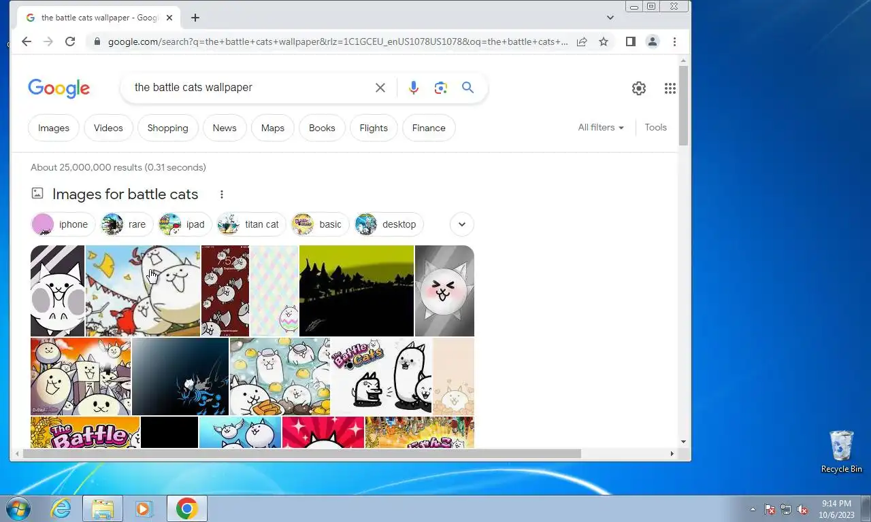Click the scroll down arrow
The width and height of the screenshot is (871, 522).
pyautogui.click(x=684, y=442)
